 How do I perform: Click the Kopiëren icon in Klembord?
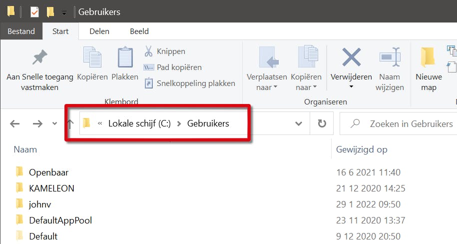[x=92, y=58]
